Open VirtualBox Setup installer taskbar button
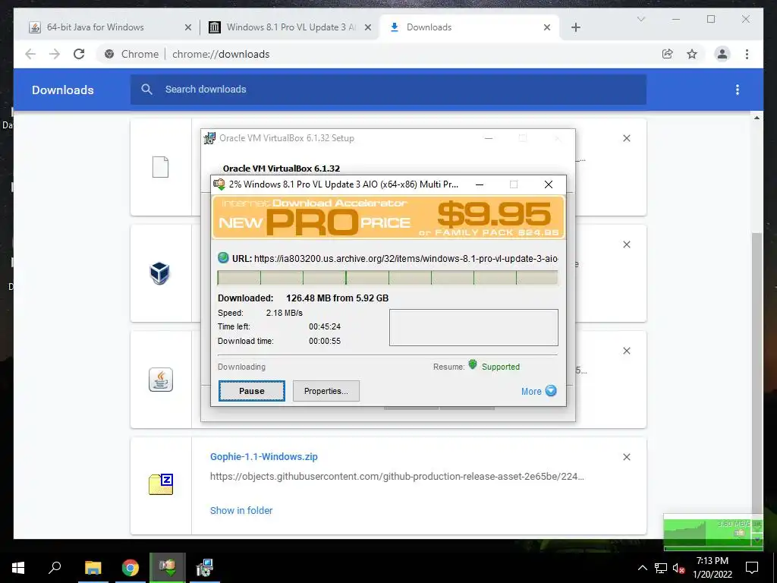The height and width of the screenshot is (583, 777). point(205,568)
